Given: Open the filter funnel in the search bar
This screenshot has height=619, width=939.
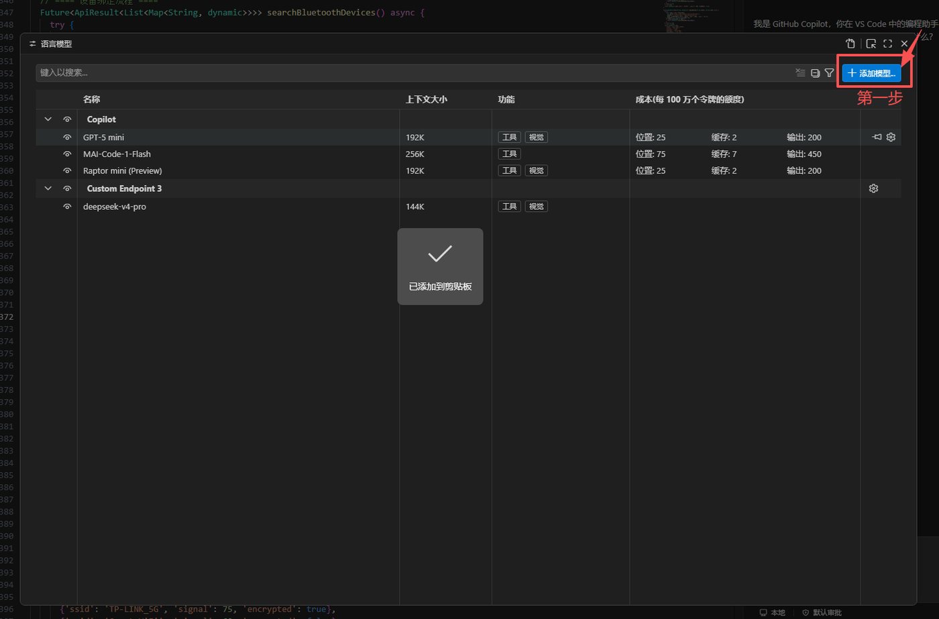Looking at the screenshot, I should 829,72.
